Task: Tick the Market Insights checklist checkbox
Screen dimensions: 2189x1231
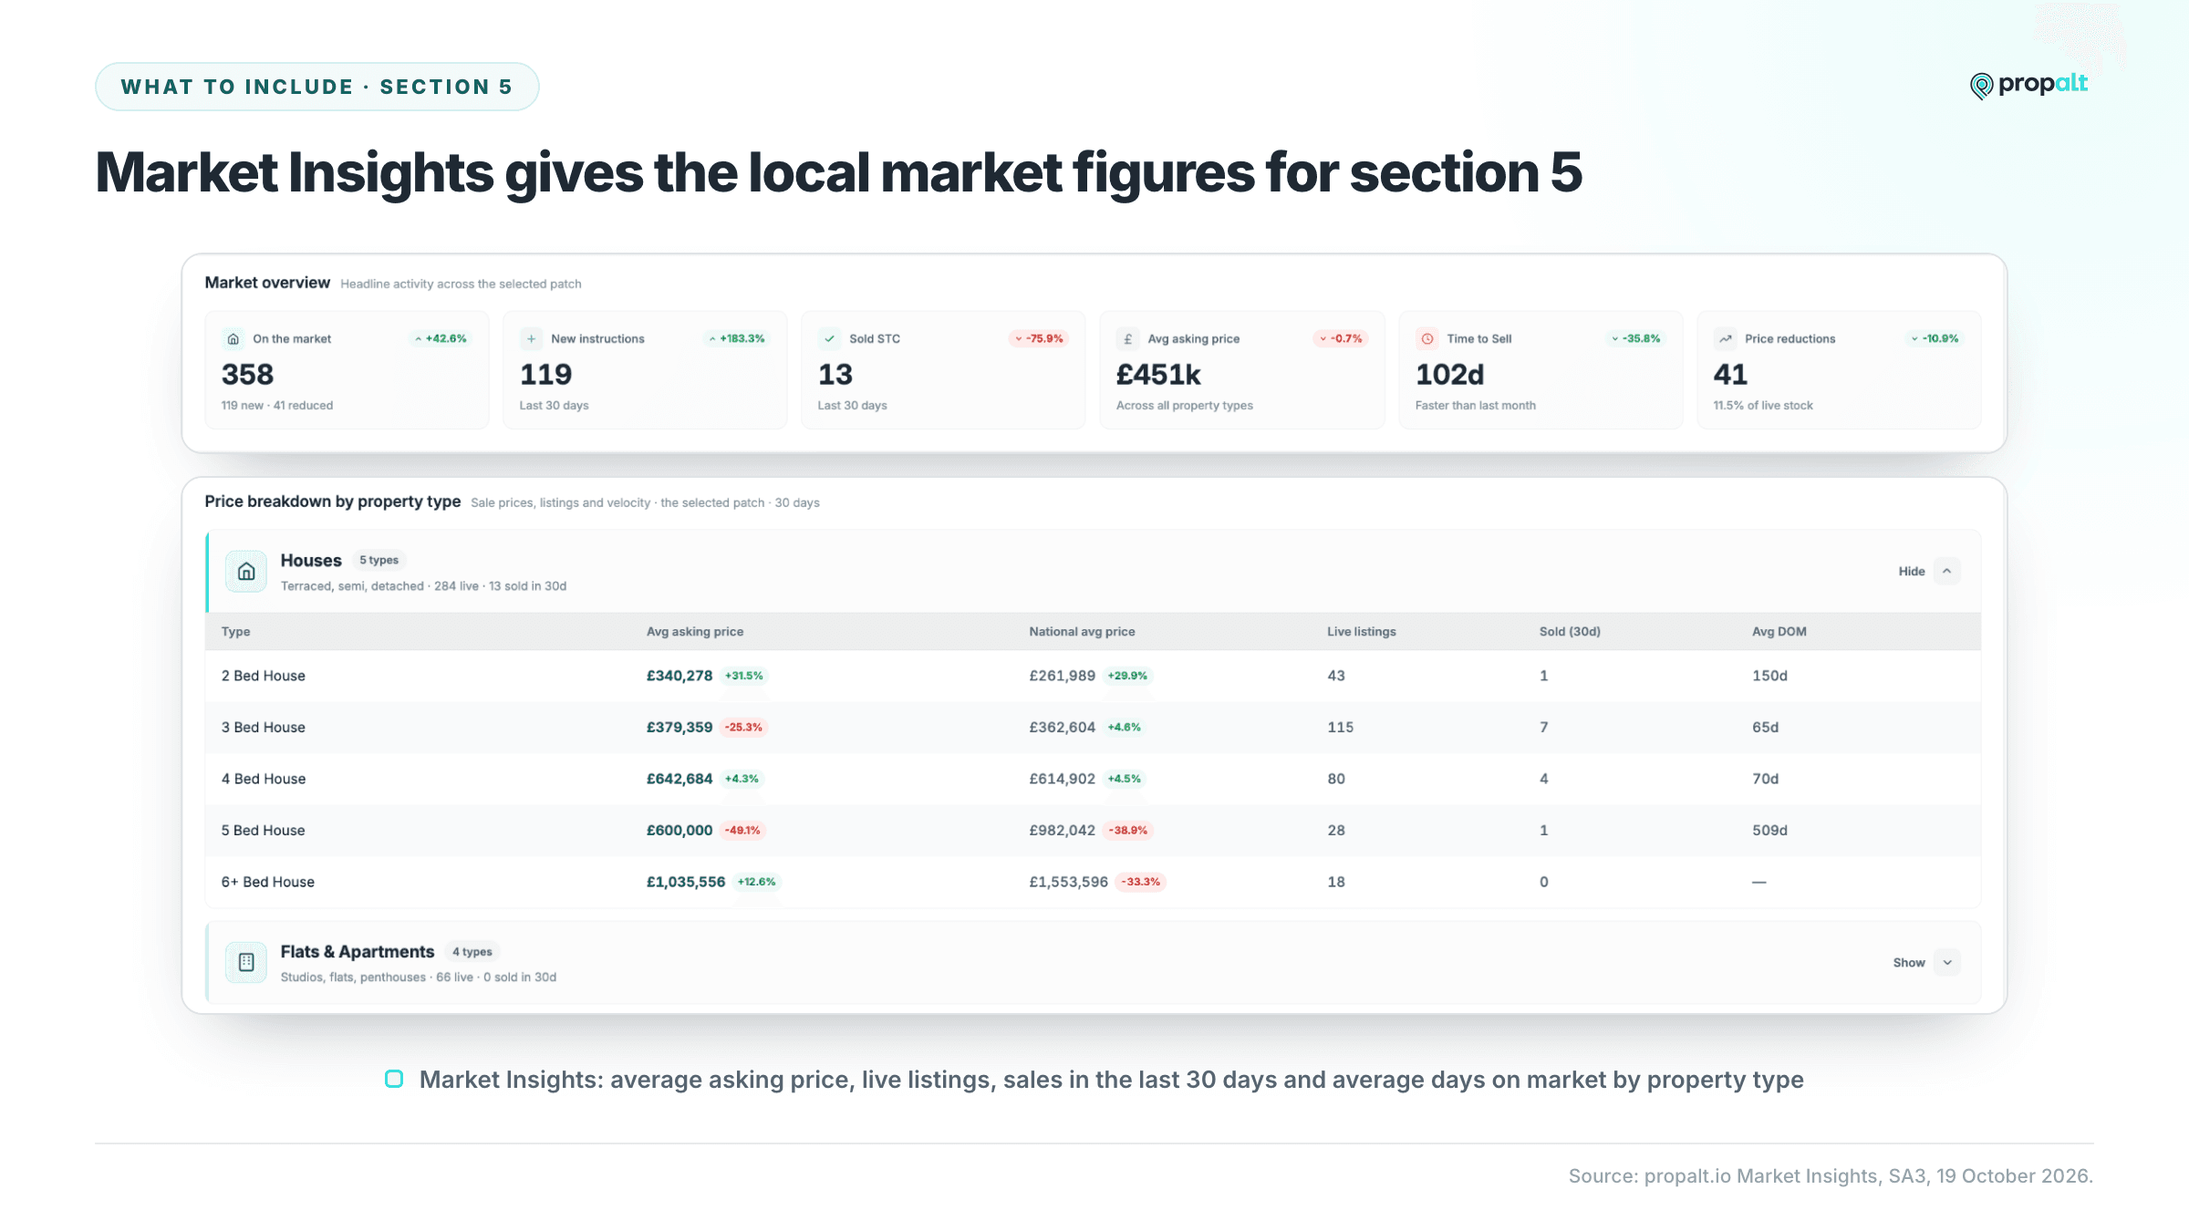Action: point(394,1080)
